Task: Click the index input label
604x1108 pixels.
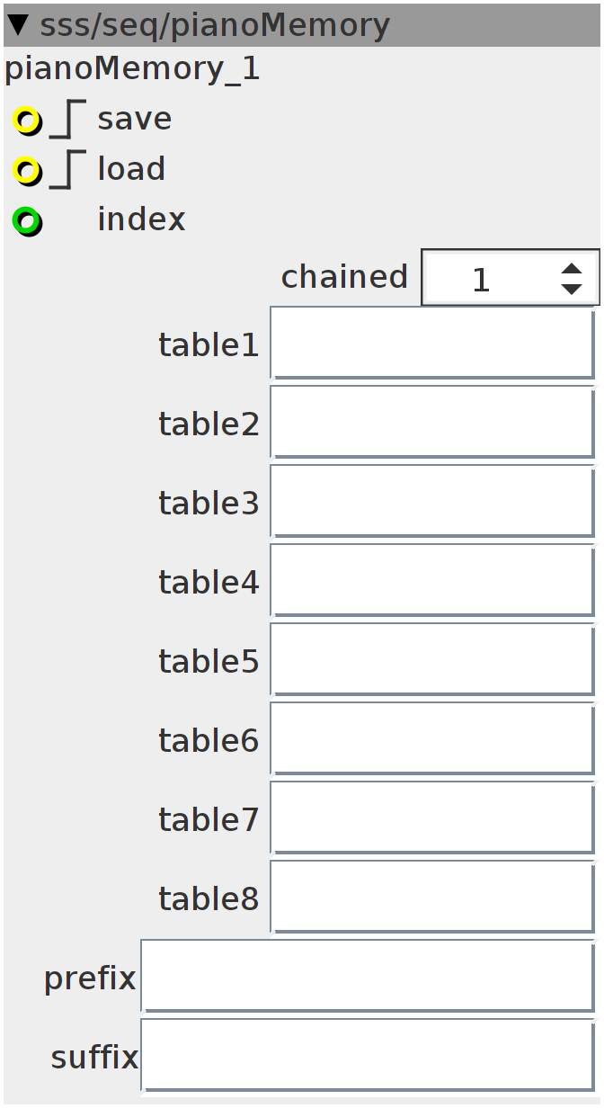Action: [x=141, y=220]
